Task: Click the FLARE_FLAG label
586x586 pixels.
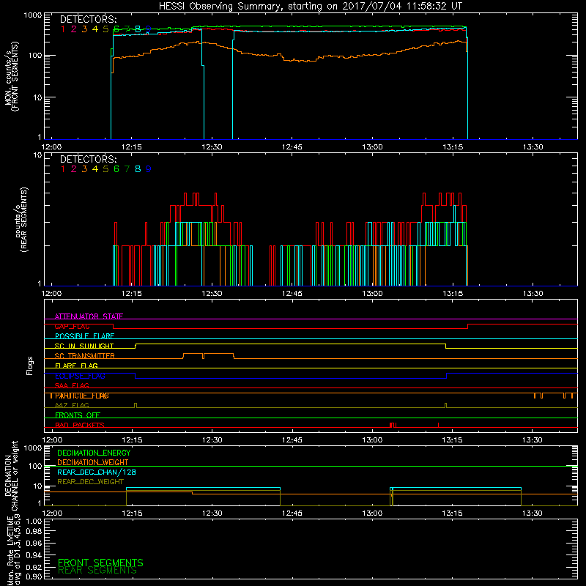Action: pyautogui.click(x=76, y=366)
